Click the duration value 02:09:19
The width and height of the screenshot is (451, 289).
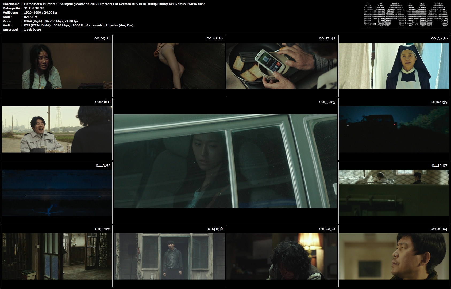(30, 17)
